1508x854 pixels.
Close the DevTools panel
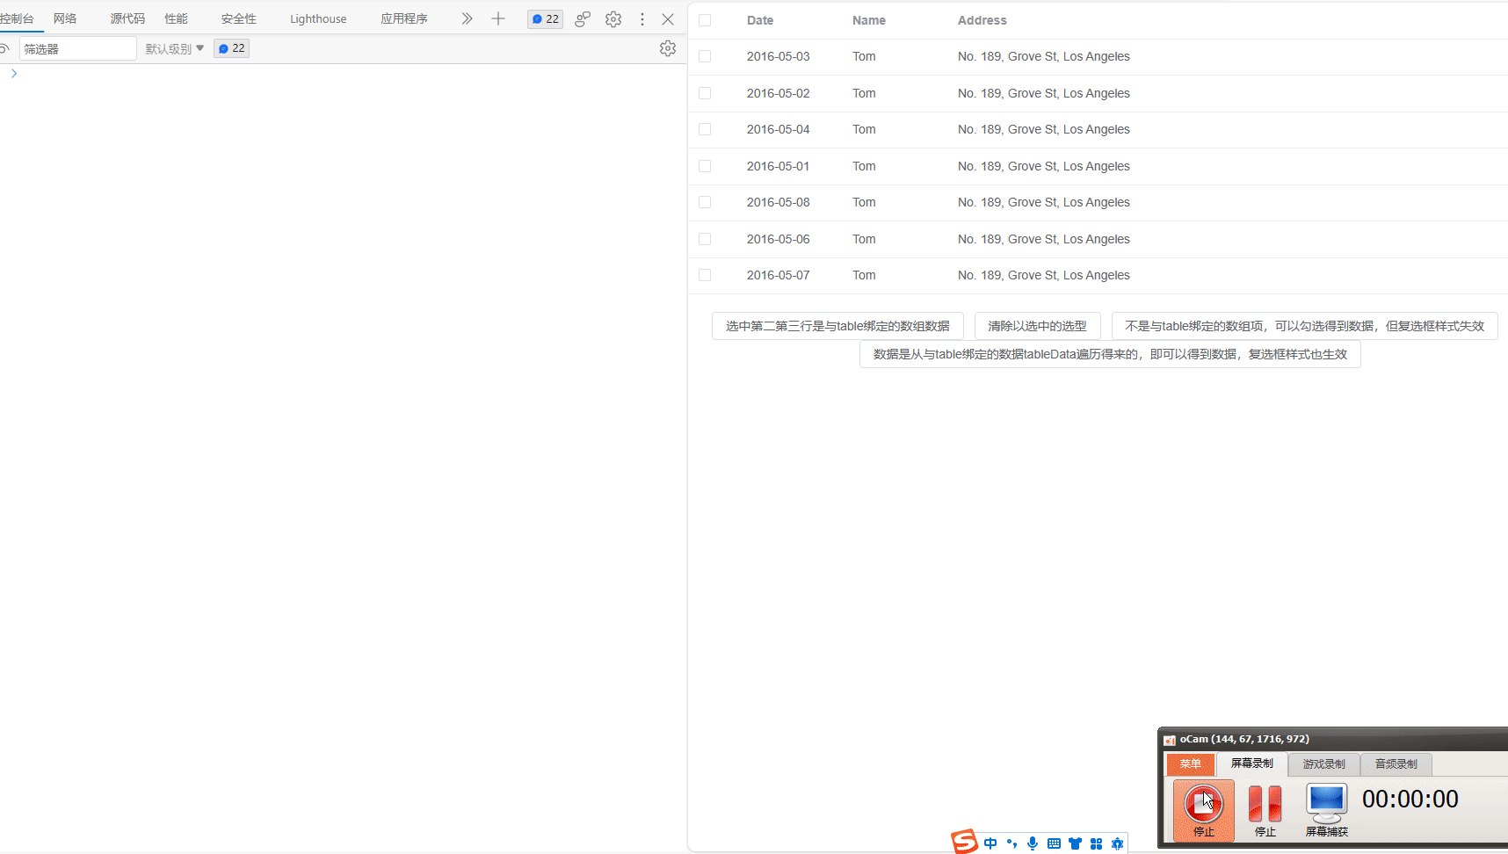coord(668,19)
